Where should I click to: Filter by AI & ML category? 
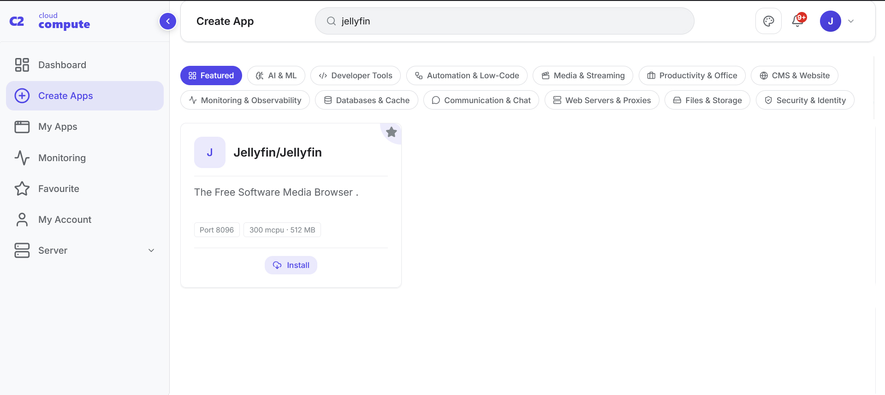coord(276,76)
